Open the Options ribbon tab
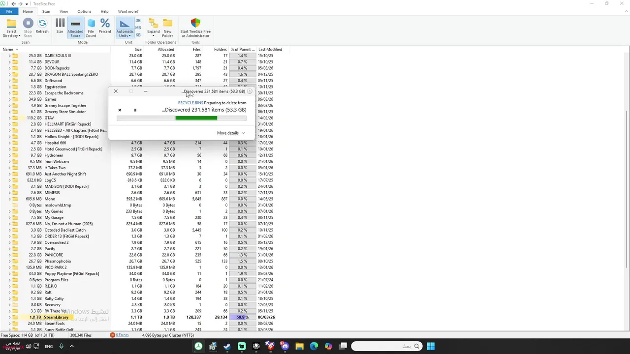Viewport: 630px width, 354px height. coord(84,11)
